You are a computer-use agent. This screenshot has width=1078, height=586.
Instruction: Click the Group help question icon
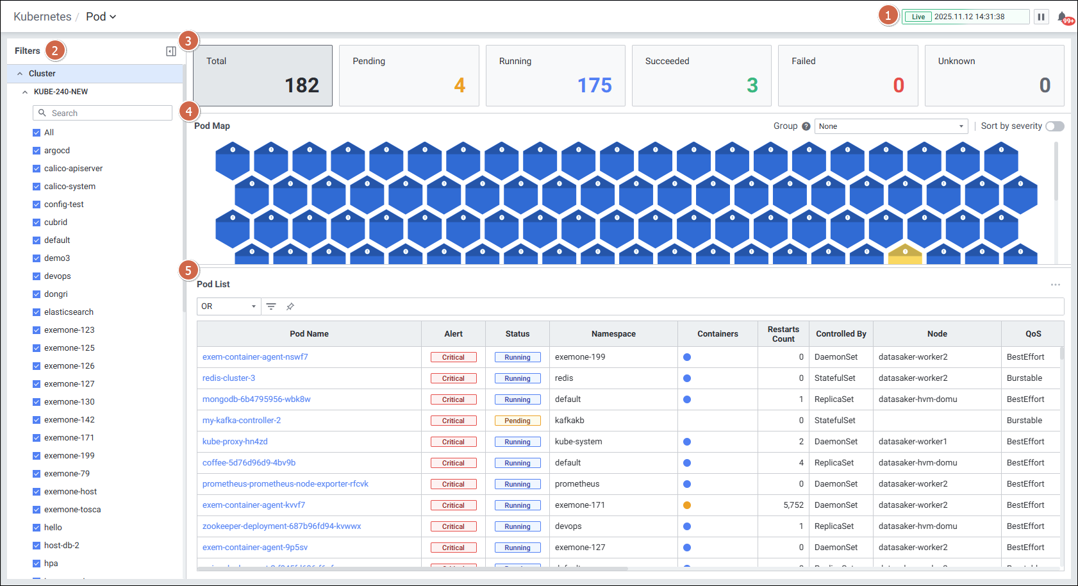[806, 126]
